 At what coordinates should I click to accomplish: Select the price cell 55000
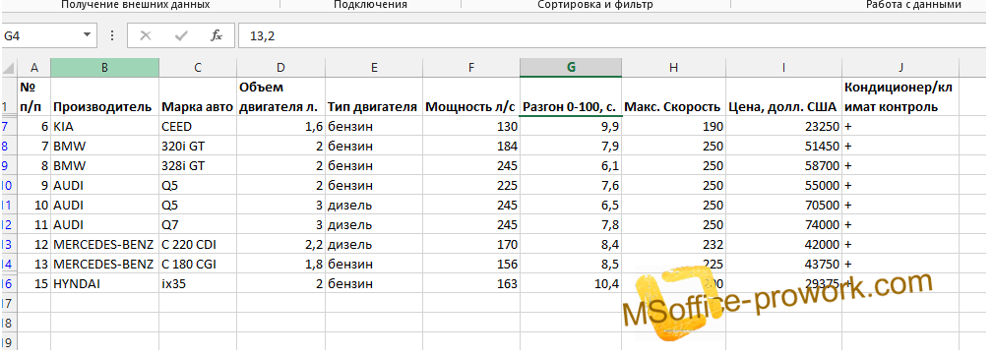point(783,185)
